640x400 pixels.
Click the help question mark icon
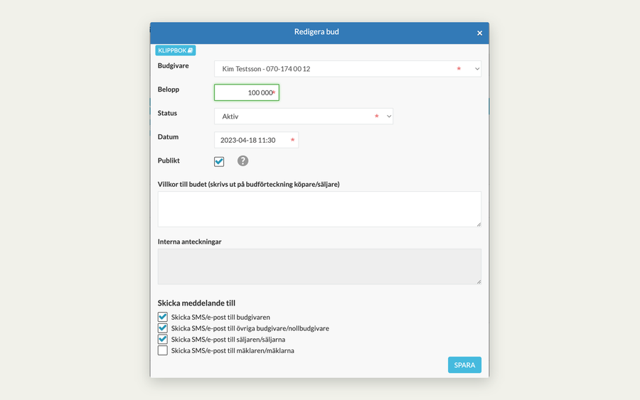pos(243,161)
